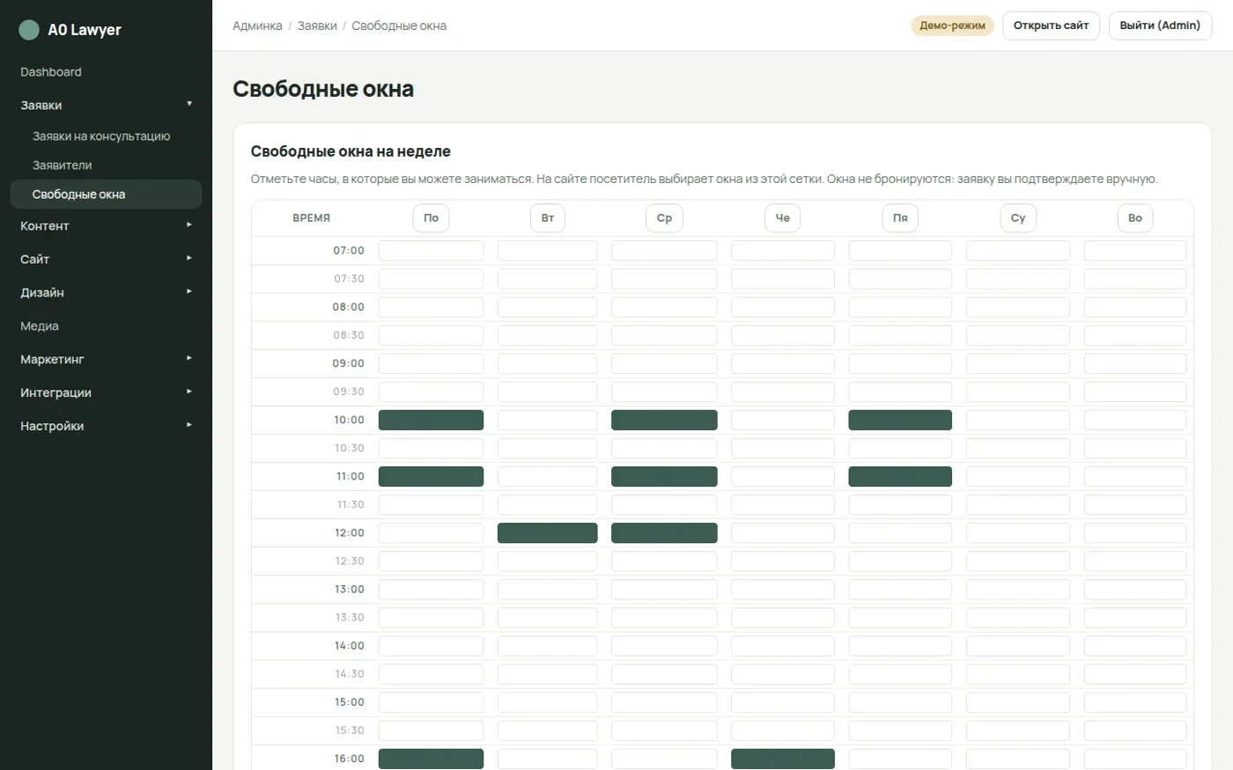Viewport: 1233px width, 770px height.
Task: Disable Tuesday 12:00 slot
Action: coord(548,533)
